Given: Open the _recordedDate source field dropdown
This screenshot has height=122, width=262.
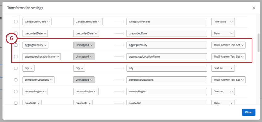Looking at the screenshot, I should (x=35, y=33).
